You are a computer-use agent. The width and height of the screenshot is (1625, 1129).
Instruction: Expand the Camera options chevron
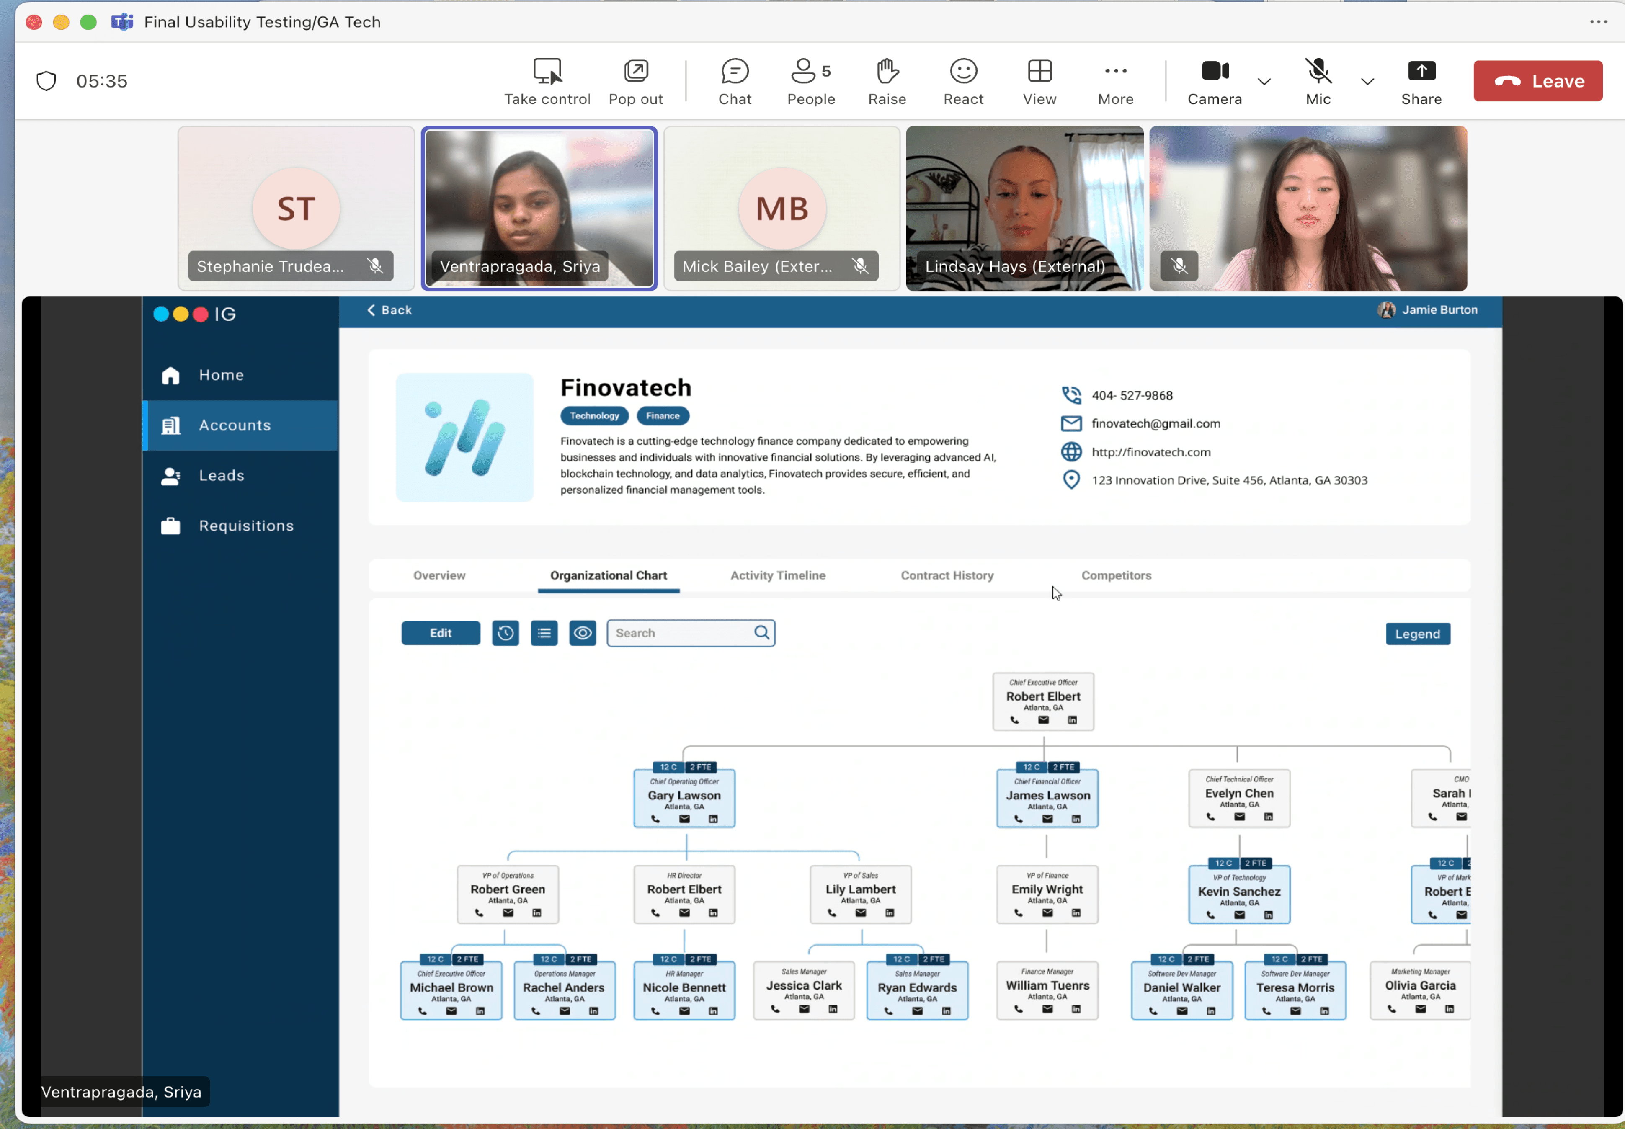(1264, 81)
